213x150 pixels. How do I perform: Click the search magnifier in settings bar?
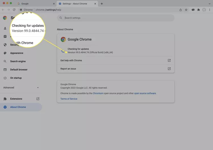(x=61, y=18)
